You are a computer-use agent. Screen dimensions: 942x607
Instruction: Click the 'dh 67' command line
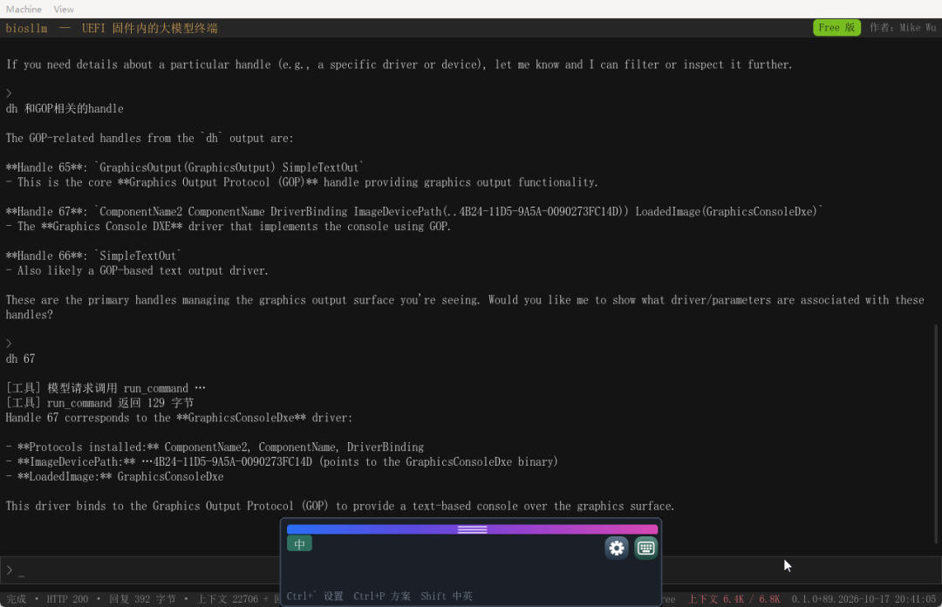[20, 358]
